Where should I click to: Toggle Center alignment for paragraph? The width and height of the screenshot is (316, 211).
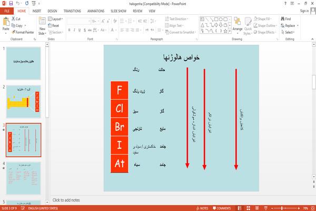point(127,30)
